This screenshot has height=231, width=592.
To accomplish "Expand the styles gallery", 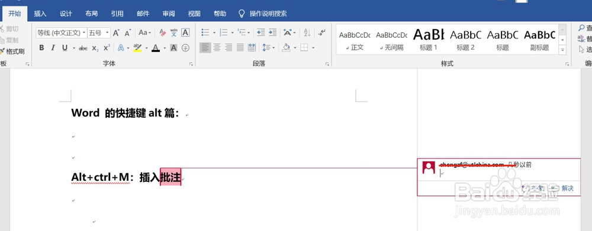I will pyautogui.click(x=562, y=50).
